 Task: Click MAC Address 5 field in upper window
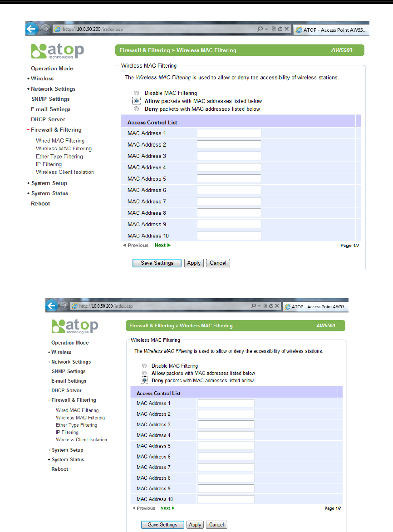pos(229,178)
